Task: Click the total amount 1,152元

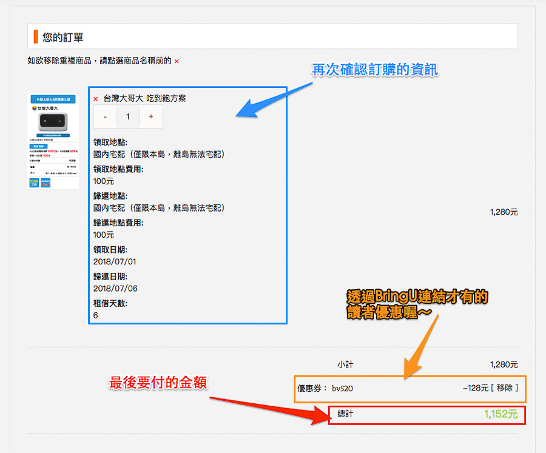Action: click(500, 414)
